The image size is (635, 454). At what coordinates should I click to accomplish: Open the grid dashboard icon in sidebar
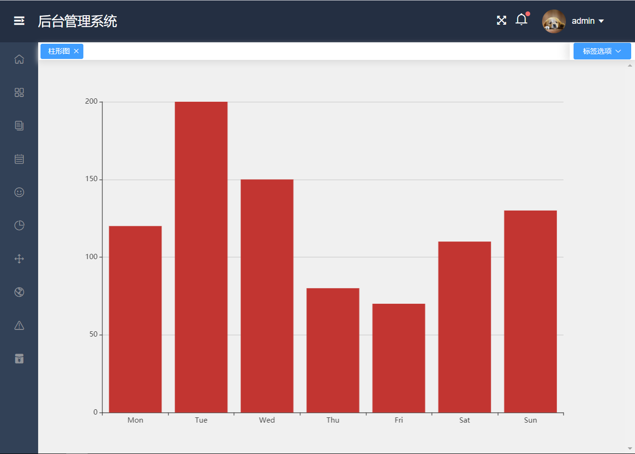[19, 92]
